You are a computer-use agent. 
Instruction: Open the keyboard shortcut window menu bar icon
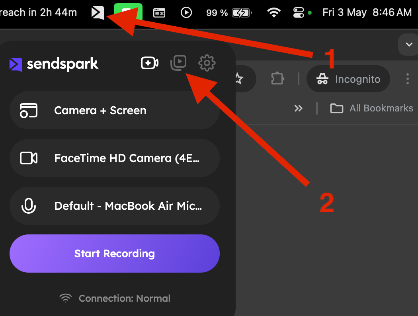coord(159,12)
